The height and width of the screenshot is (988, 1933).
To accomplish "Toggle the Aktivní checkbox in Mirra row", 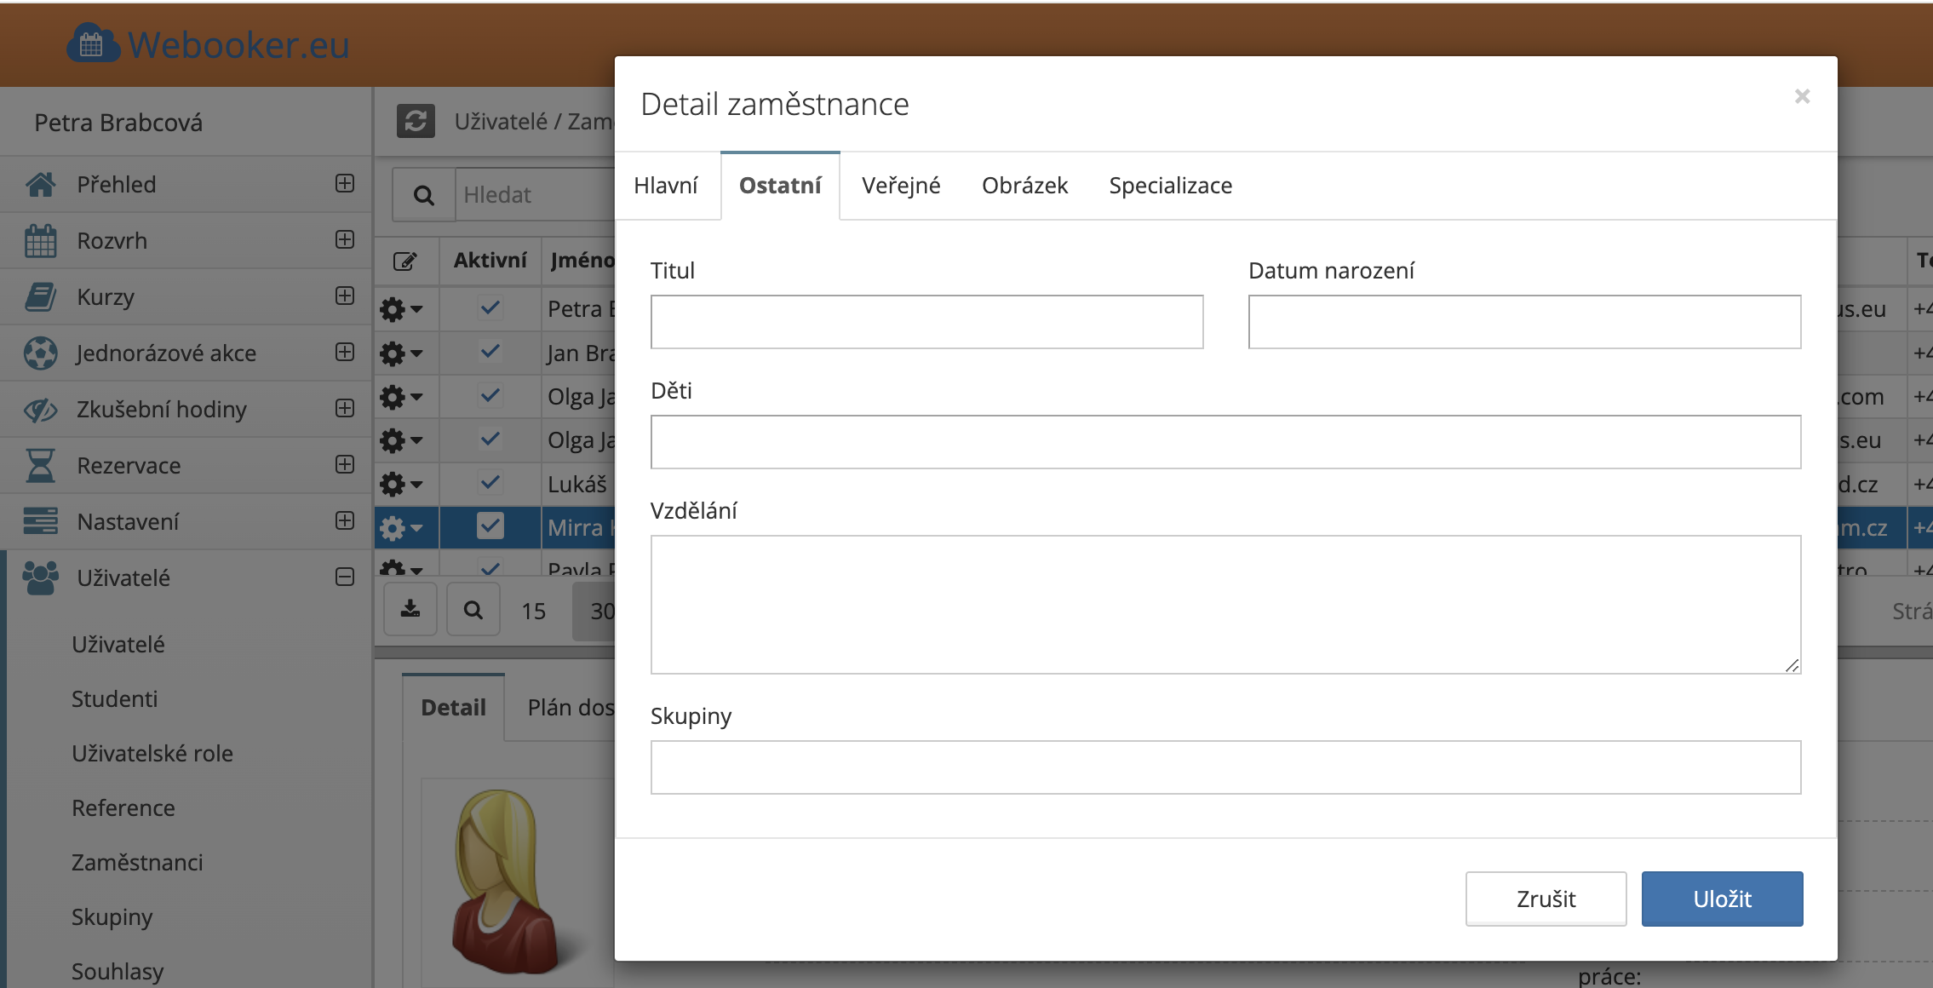I will 490,526.
